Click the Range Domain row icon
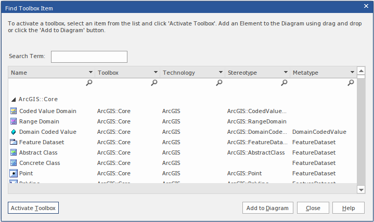374x222 pixels. coord(14,121)
